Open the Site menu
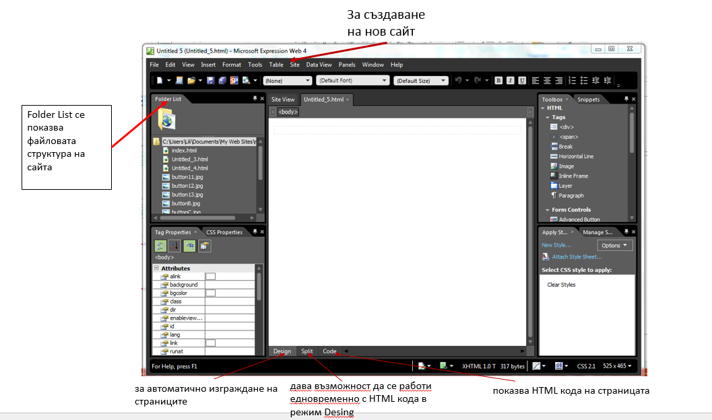The width and height of the screenshot is (712, 420). point(294,65)
